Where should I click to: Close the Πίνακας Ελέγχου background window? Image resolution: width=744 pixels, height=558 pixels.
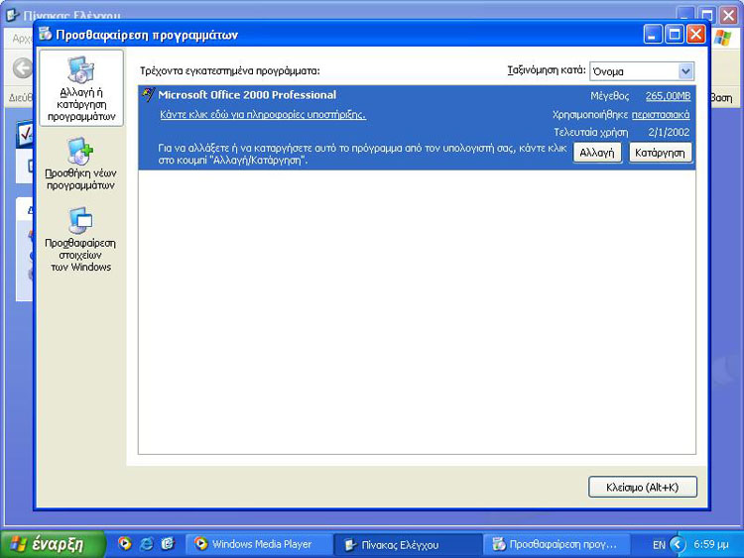pos(728,15)
